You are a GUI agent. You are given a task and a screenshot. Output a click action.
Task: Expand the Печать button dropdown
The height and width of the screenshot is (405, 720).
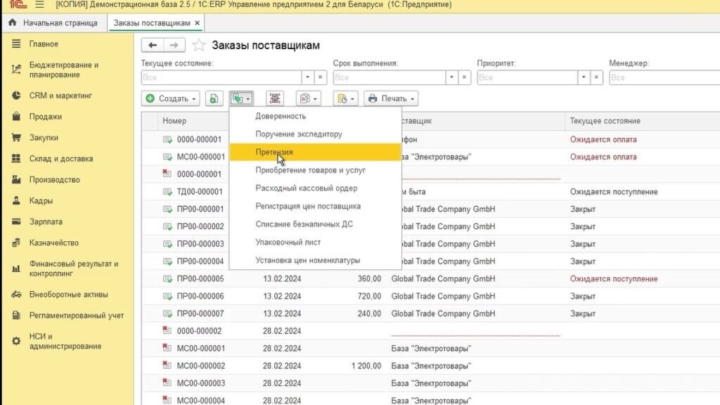(413, 99)
